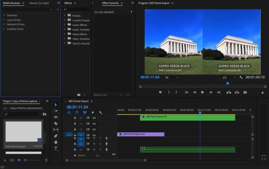Toggle snap magnet in timeline
Viewport: 269px width, 169px height.
coord(77,112)
